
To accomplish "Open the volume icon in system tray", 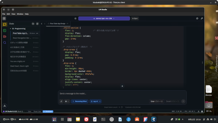I will click(212, 119).
